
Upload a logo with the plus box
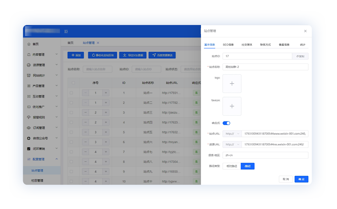click(x=232, y=84)
